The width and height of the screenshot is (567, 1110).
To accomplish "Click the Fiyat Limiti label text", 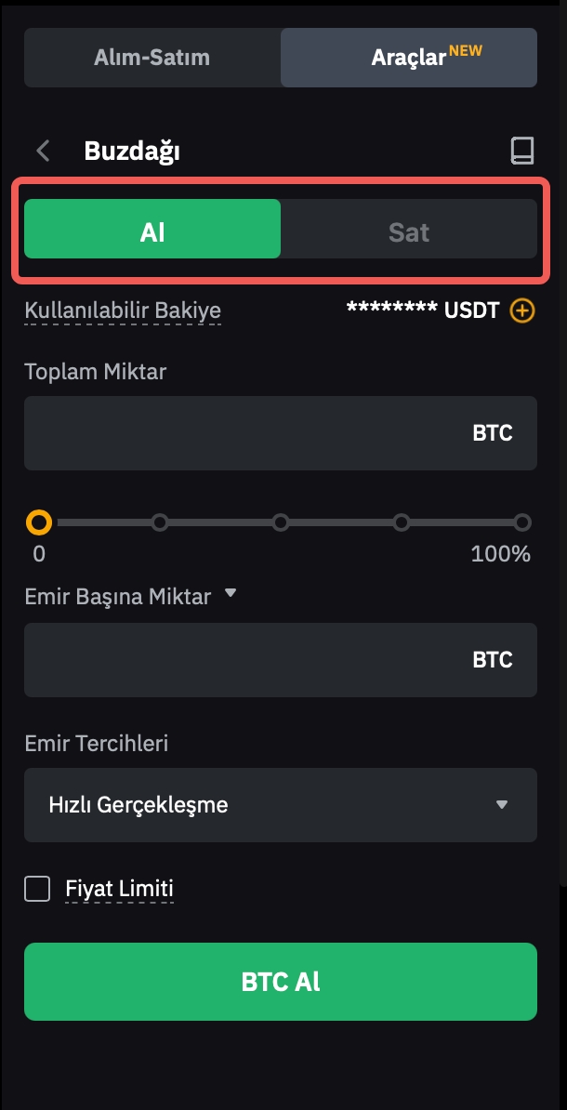I will click(119, 890).
